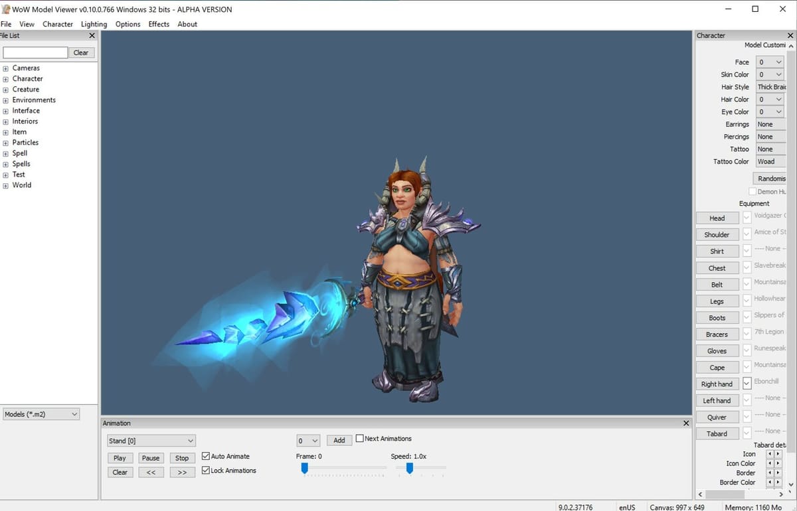The image size is (797, 511).
Task: Uncheck Lock Animations
Action: (206, 471)
